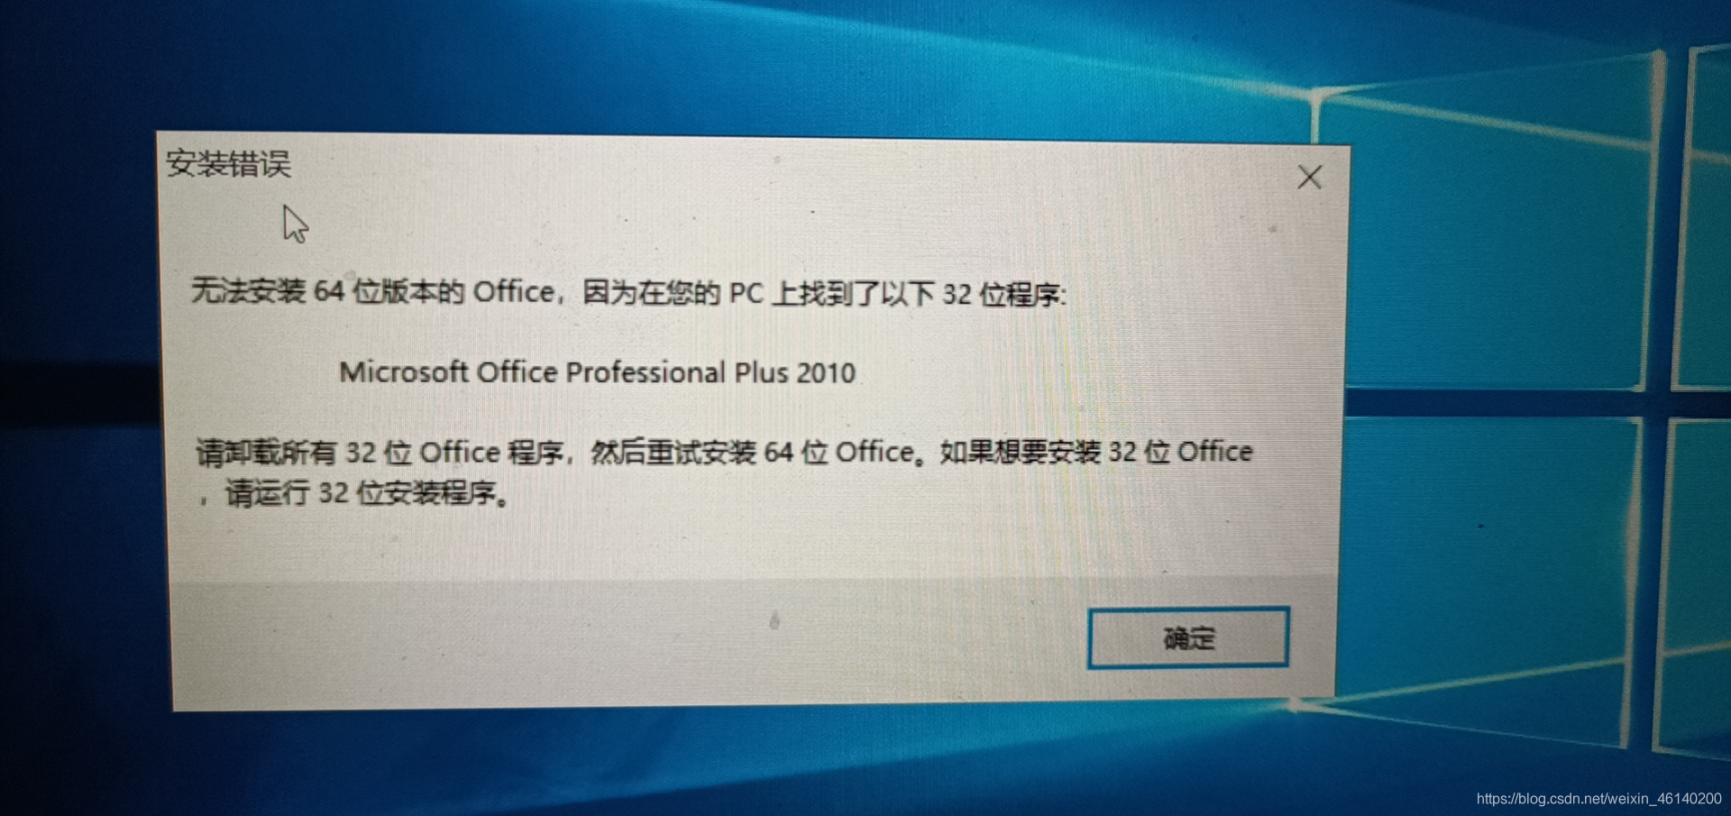
Task: Click the 请运行 32 位安装程序 line
Action: click(x=361, y=493)
